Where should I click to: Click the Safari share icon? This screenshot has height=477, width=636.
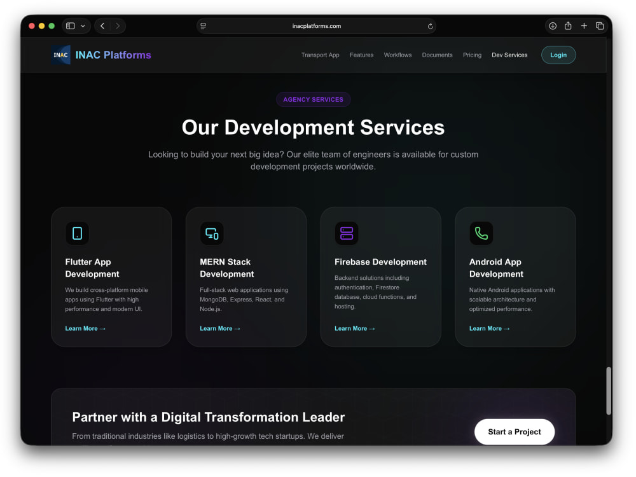(568, 26)
